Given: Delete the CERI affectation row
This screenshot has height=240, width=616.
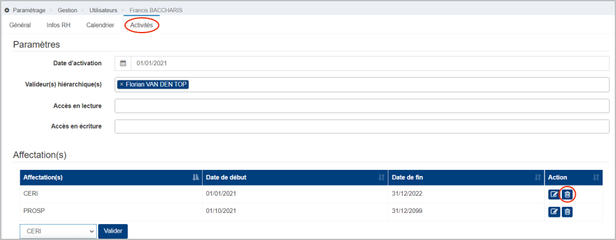Looking at the screenshot, I should pyautogui.click(x=567, y=194).
